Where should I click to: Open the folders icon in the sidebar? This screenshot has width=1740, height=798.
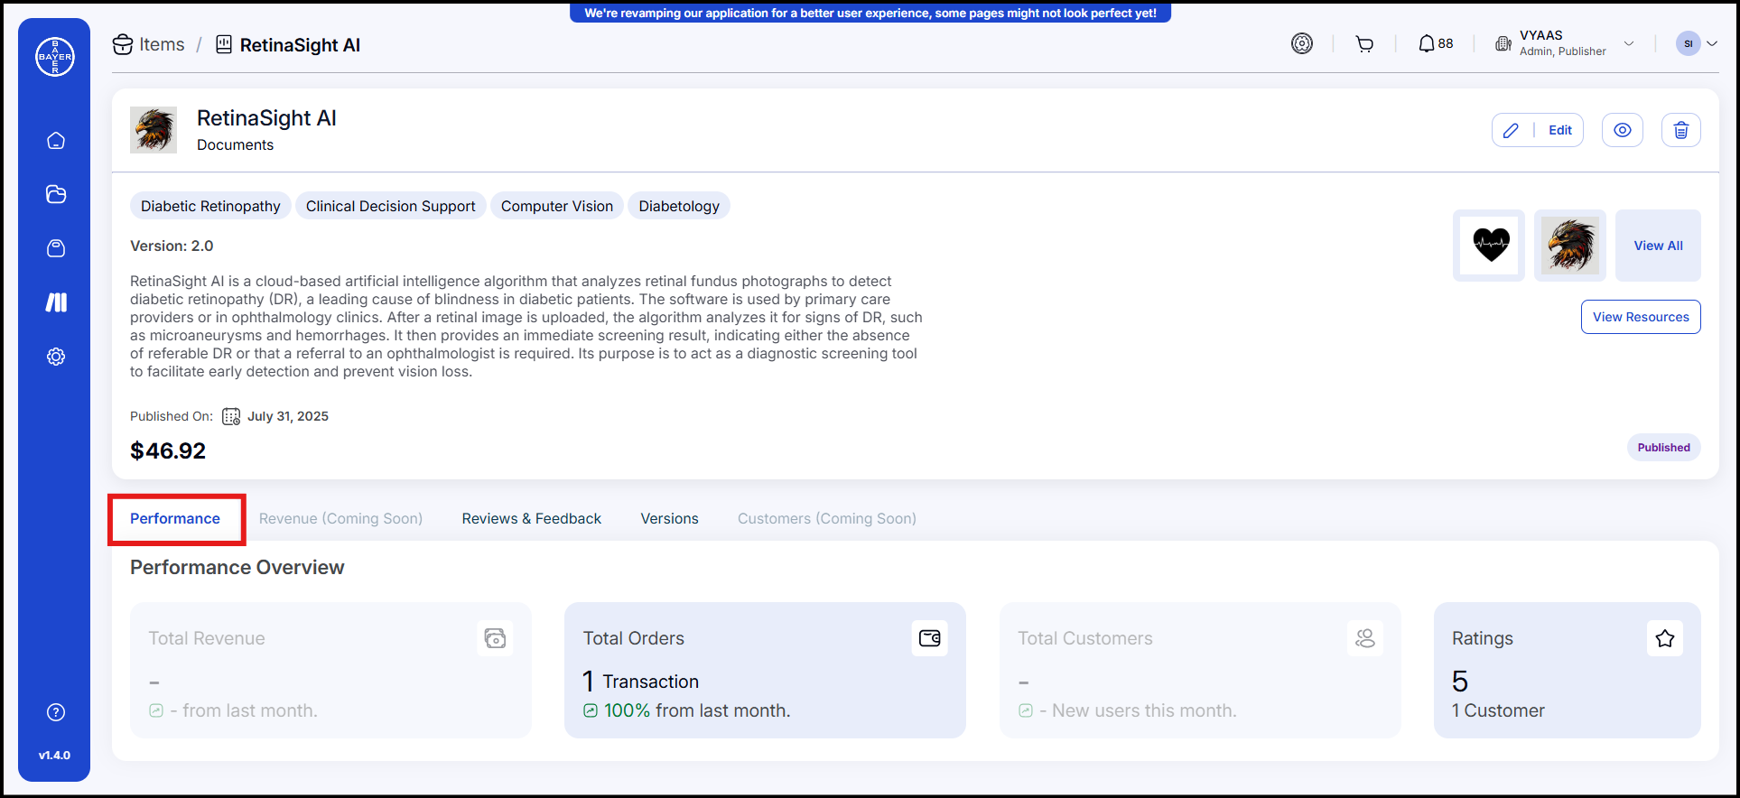pos(56,194)
